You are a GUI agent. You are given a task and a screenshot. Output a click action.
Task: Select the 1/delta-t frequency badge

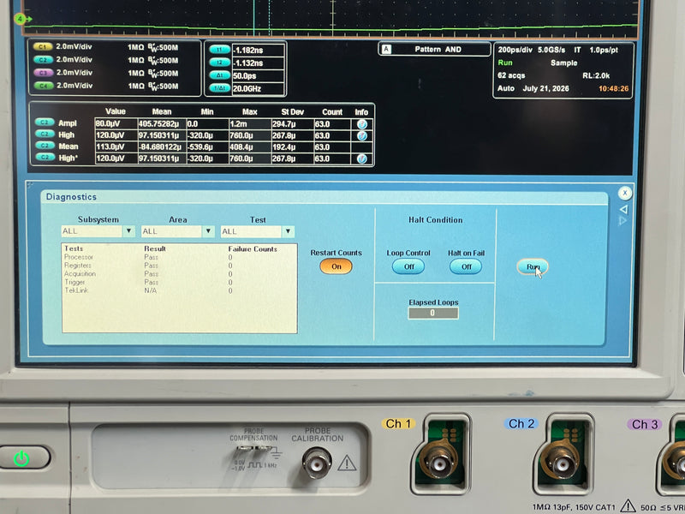click(220, 88)
